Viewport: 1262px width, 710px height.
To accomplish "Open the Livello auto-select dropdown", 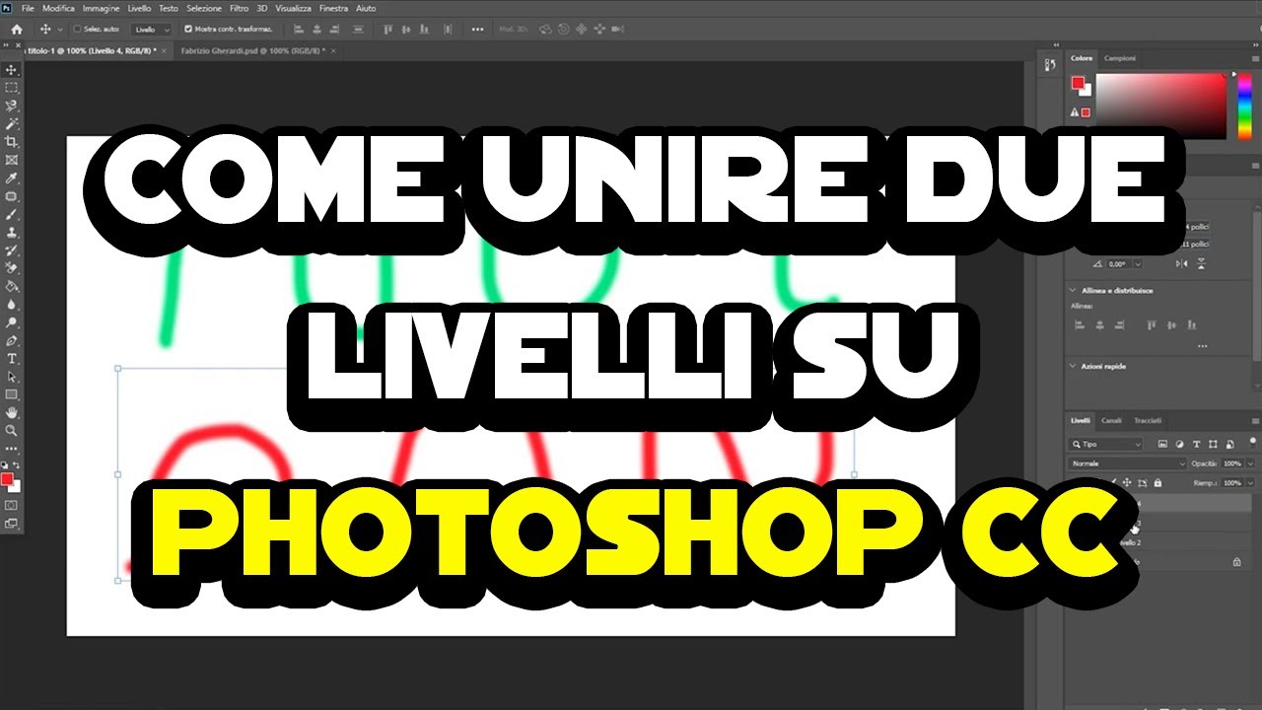I will (x=151, y=30).
